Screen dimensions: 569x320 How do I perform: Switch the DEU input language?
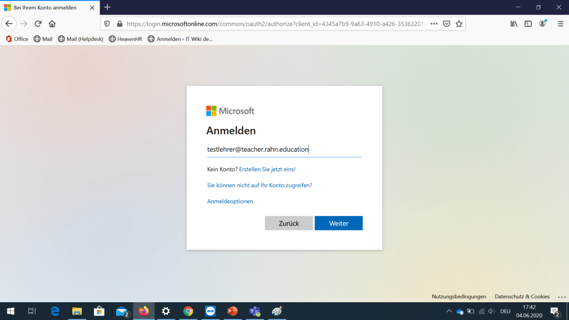pyautogui.click(x=505, y=311)
